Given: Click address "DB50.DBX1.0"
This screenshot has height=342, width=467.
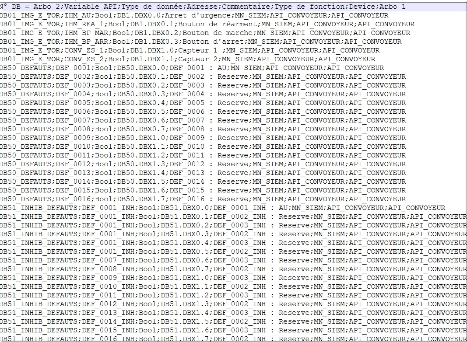Looking at the screenshot, I should [141, 138].
